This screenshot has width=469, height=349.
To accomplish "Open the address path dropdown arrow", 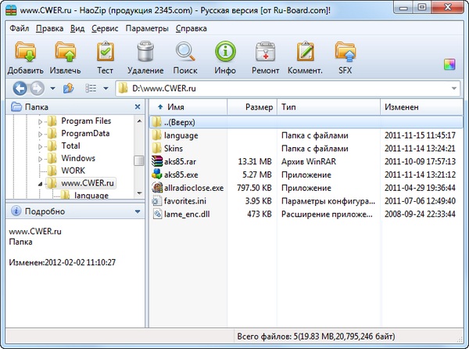I will click(x=454, y=88).
